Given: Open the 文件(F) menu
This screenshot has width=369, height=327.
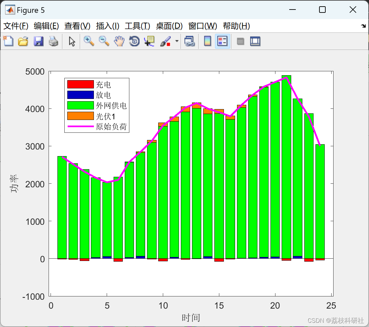Looking at the screenshot, I should [16, 26].
